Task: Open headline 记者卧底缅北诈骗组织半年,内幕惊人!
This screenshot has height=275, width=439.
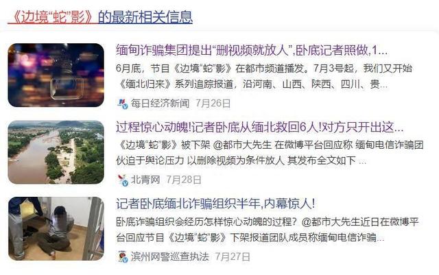Action: [x=215, y=204]
